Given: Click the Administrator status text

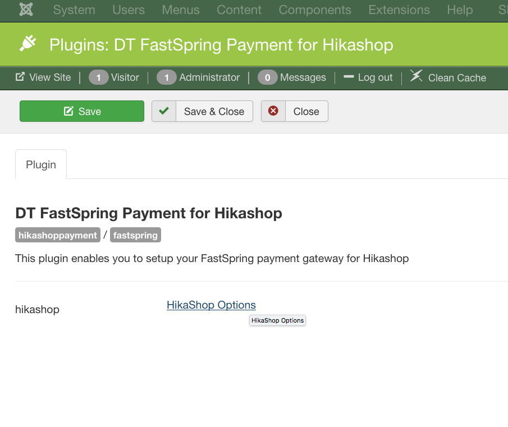Looking at the screenshot, I should click(209, 77).
